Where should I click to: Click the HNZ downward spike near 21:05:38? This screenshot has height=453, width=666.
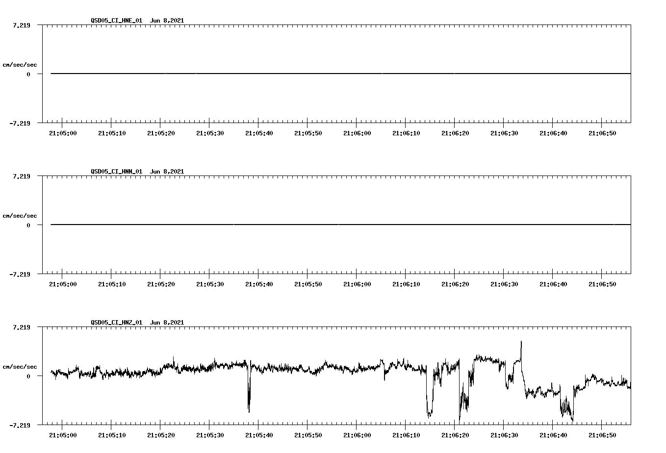pyautogui.click(x=249, y=387)
